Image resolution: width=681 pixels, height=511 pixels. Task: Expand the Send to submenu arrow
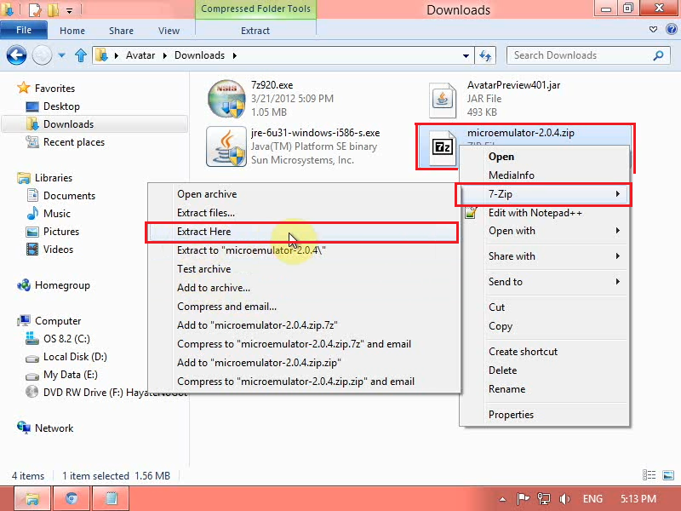click(x=618, y=282)
